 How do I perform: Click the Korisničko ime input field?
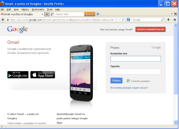point(135,59)
